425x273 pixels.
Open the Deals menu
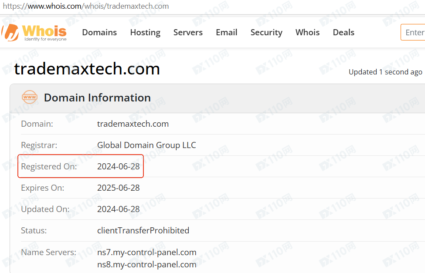coord(343,33)
